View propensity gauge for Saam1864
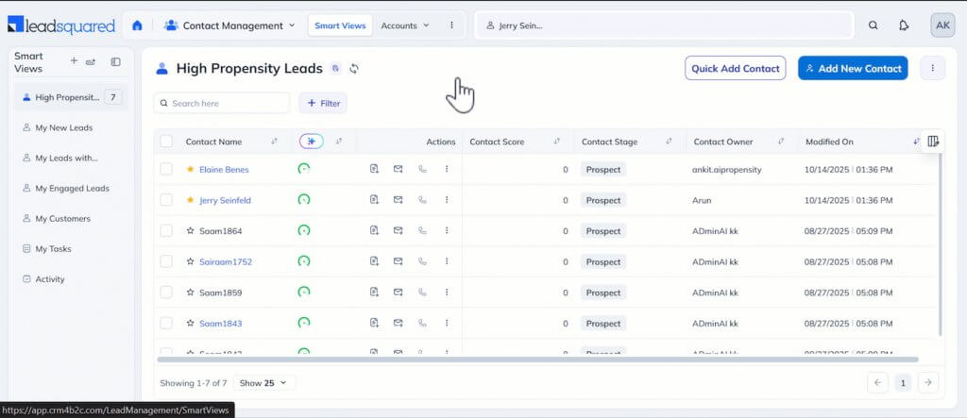 pyautogui.click(x=303, y=230)
